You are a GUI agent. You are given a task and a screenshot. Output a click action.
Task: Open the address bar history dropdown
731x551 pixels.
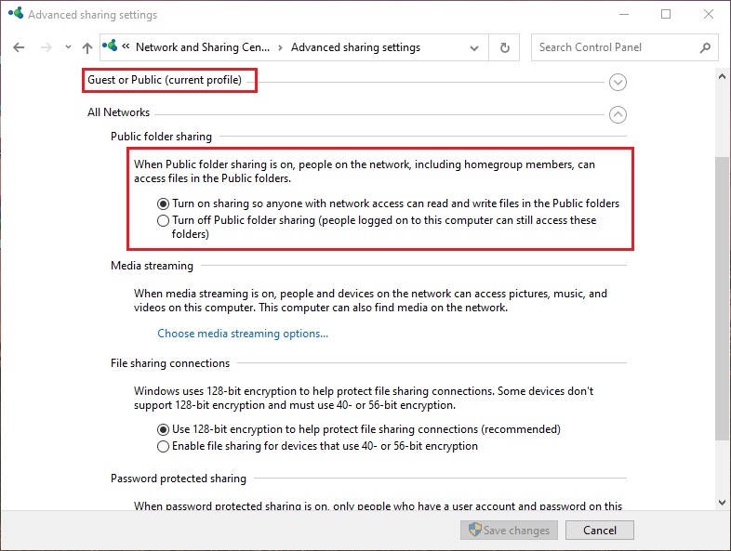(475, 47)
